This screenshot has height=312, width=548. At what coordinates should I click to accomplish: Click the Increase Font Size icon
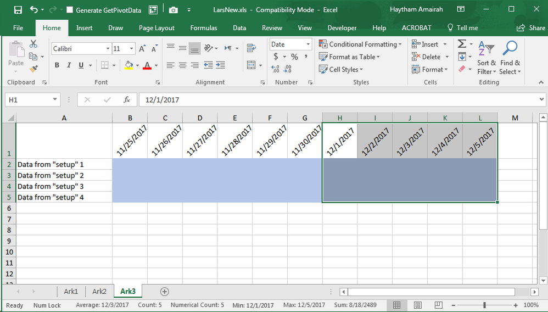(142, 49)
